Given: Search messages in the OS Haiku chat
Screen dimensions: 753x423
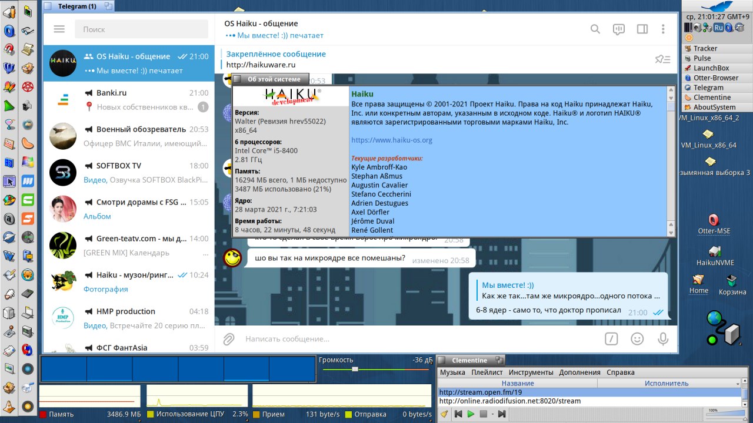Looking at the screenshot, I should pos(595,29).
